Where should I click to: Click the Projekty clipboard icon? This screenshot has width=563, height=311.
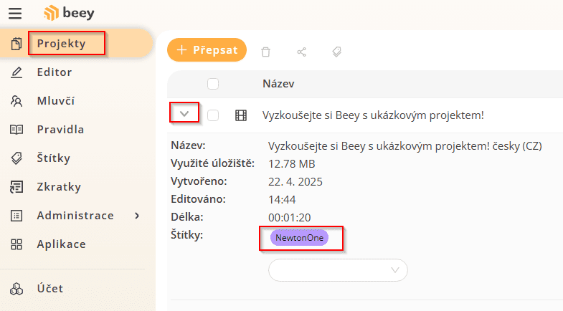pos(16,44)
